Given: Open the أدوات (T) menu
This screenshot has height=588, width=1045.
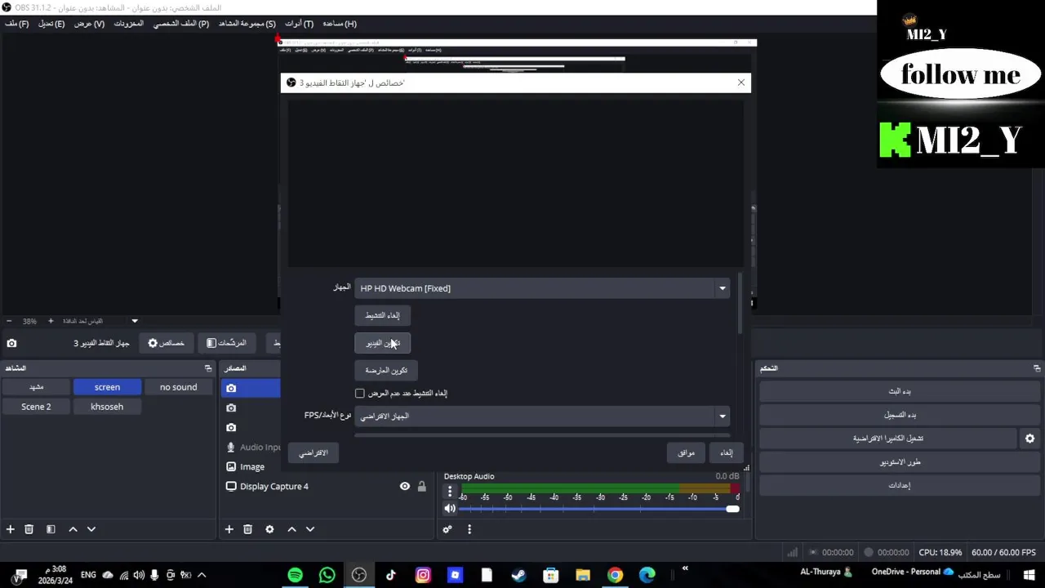Looking at the screenshot, I should click(x=298, y=24).
